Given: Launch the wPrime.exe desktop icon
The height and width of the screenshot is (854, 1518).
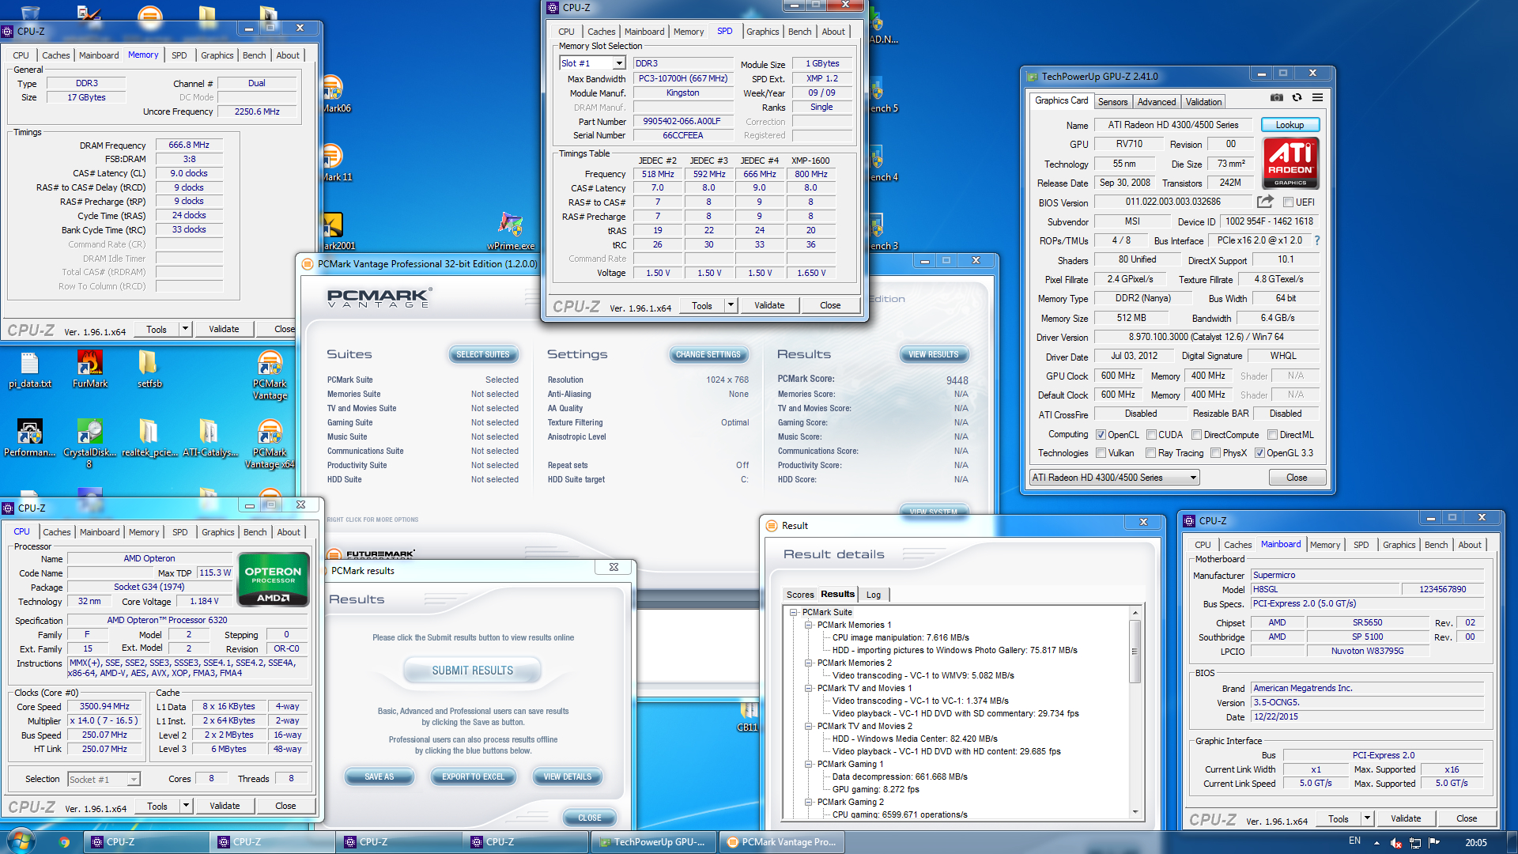Looking at the screenshot, I should pos(510,231).
